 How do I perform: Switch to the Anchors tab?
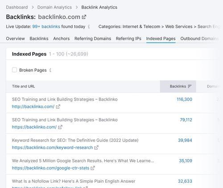click(x=62, y=39)
